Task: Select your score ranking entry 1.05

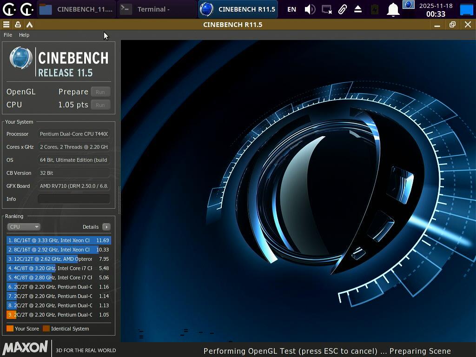Action: [x=59, y=315]
